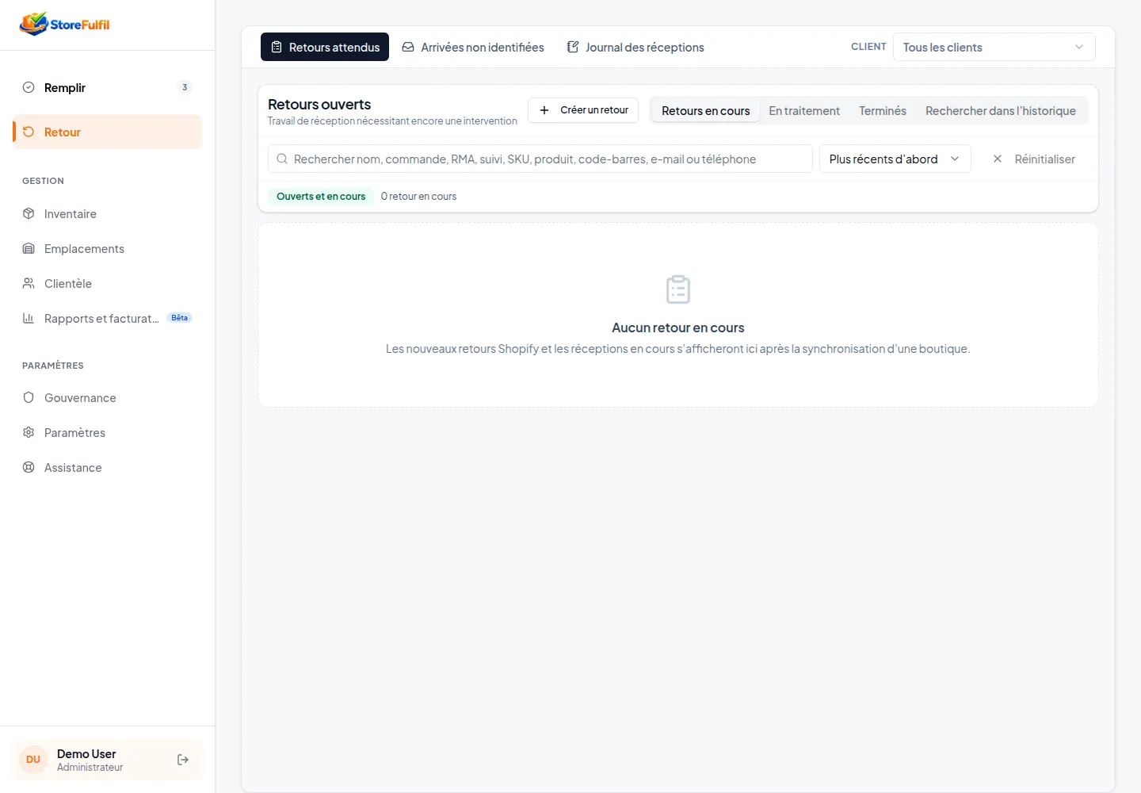Click the magnifier icon in search field
The height and width of the screenshot is (793, 1141).
click(282, 159)
